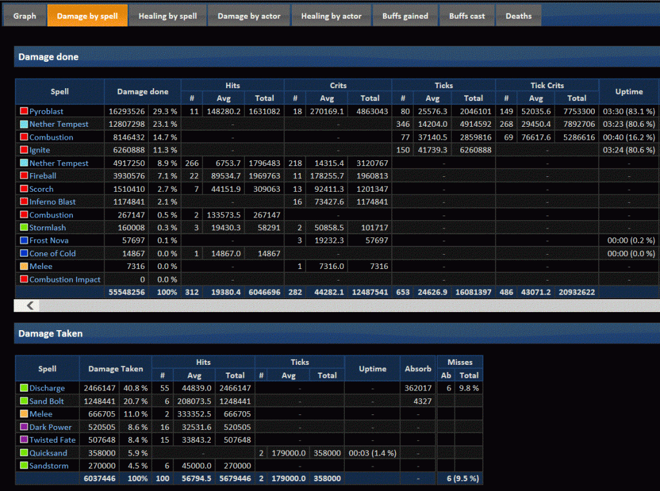660x491 pixels.
Task: Open the Ignite spell link
Action: [39, 150]
